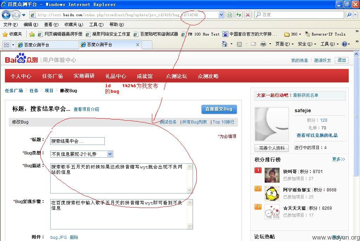Click the 查看项目介绍 link

click(x=86, y=109)
